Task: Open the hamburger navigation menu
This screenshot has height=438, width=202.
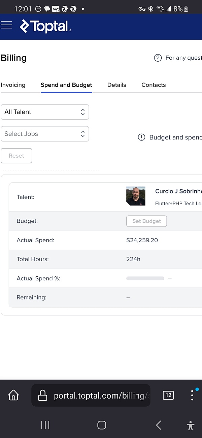Action: (x=6, y=25)
